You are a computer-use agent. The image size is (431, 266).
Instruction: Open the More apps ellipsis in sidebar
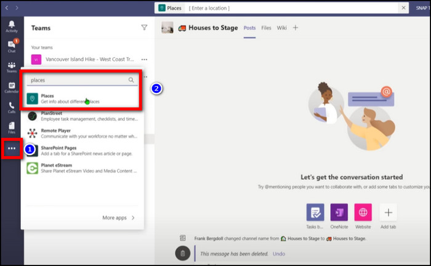[12, 148]
